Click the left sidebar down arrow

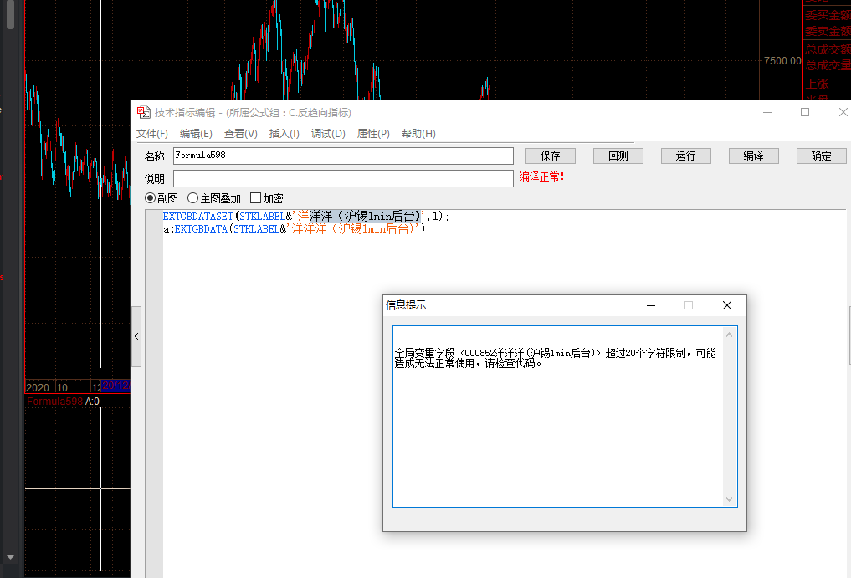[10, 557]
